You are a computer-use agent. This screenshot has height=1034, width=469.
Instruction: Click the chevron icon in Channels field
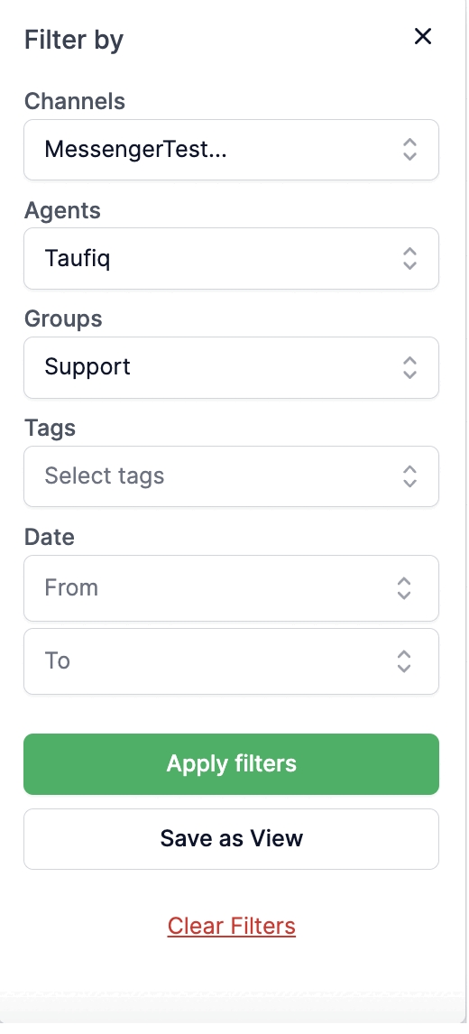[409, 150]
